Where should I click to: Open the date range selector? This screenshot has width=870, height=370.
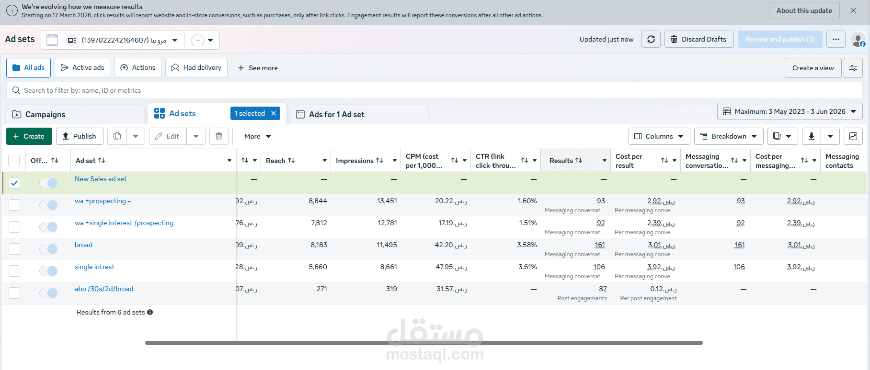(x=790, y=111)
